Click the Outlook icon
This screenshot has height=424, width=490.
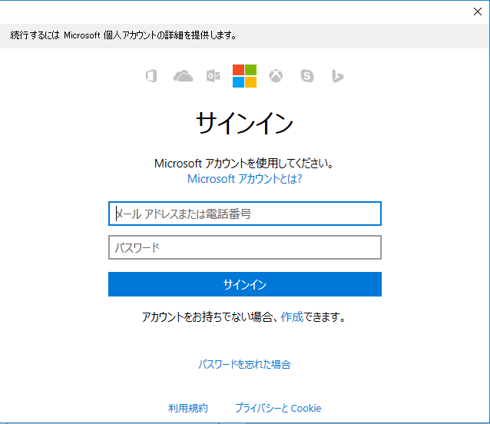tap(214, 76)
